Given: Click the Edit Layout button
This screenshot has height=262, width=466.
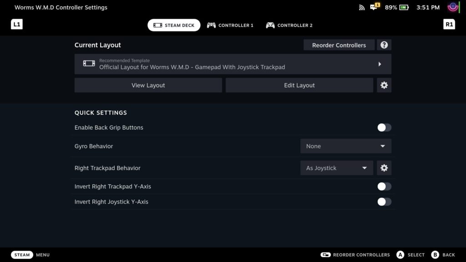Looking at the screenshot, I should 299,85.
